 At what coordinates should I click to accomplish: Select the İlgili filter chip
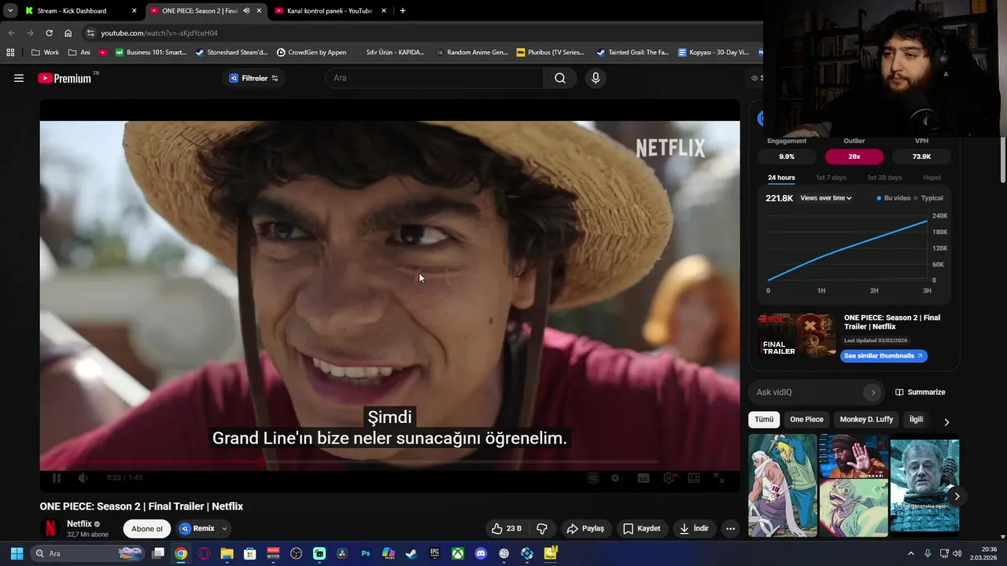point(917,419)
